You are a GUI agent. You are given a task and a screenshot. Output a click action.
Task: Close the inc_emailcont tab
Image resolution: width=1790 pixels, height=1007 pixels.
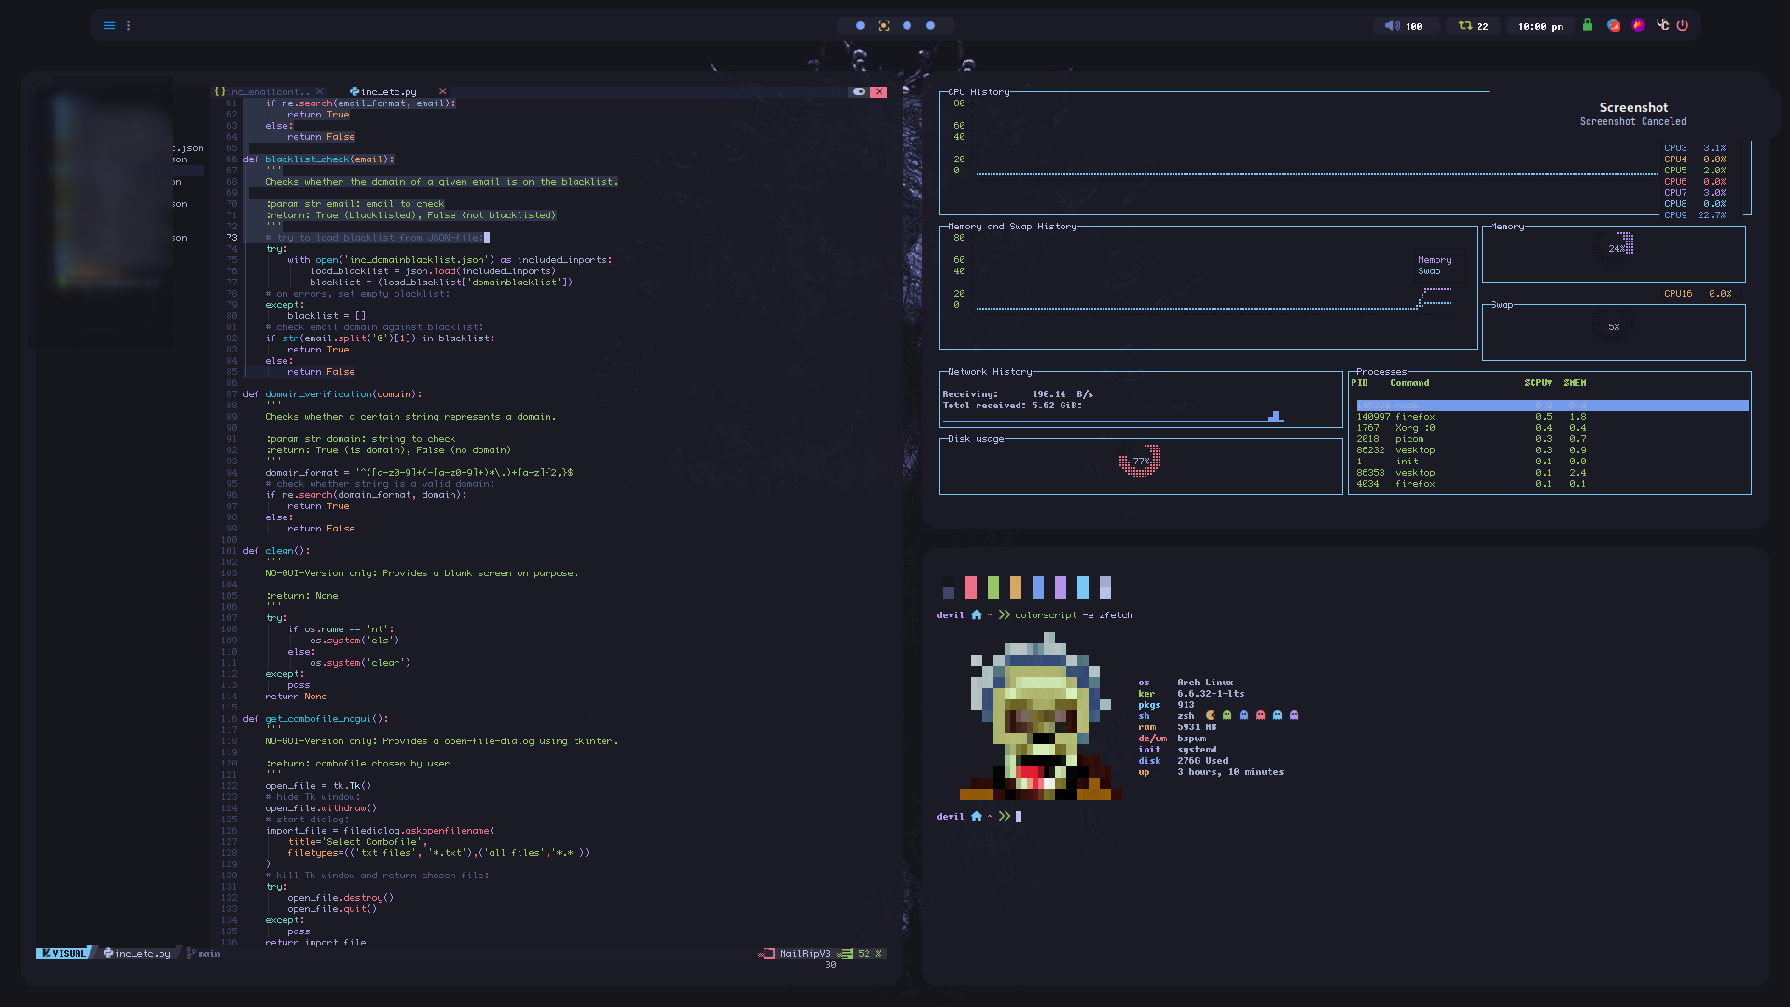click(319, 91)
